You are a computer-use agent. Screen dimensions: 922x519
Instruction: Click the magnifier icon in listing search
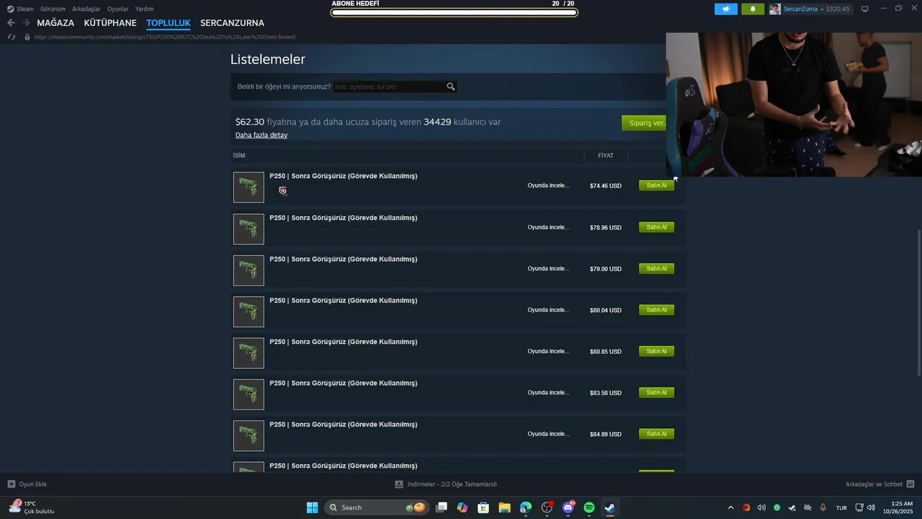point(451,86)
